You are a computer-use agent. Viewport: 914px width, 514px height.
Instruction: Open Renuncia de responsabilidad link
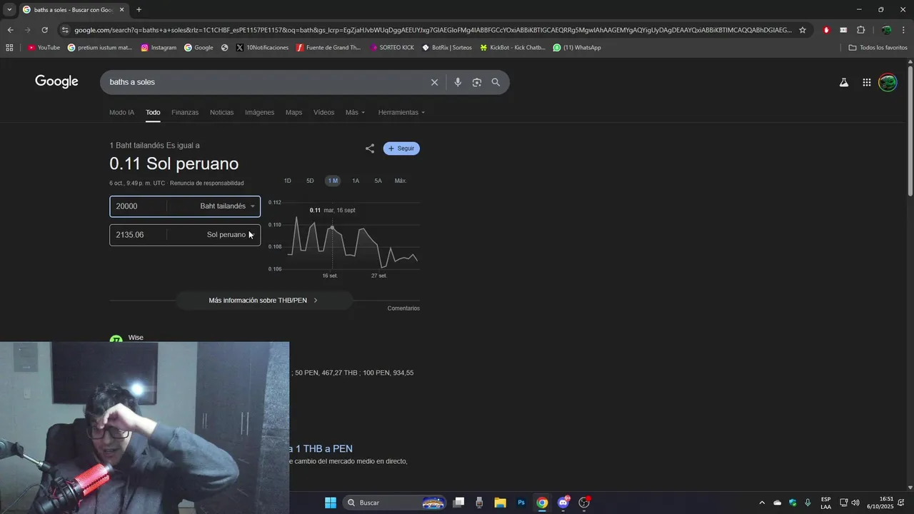coord(206,183)
